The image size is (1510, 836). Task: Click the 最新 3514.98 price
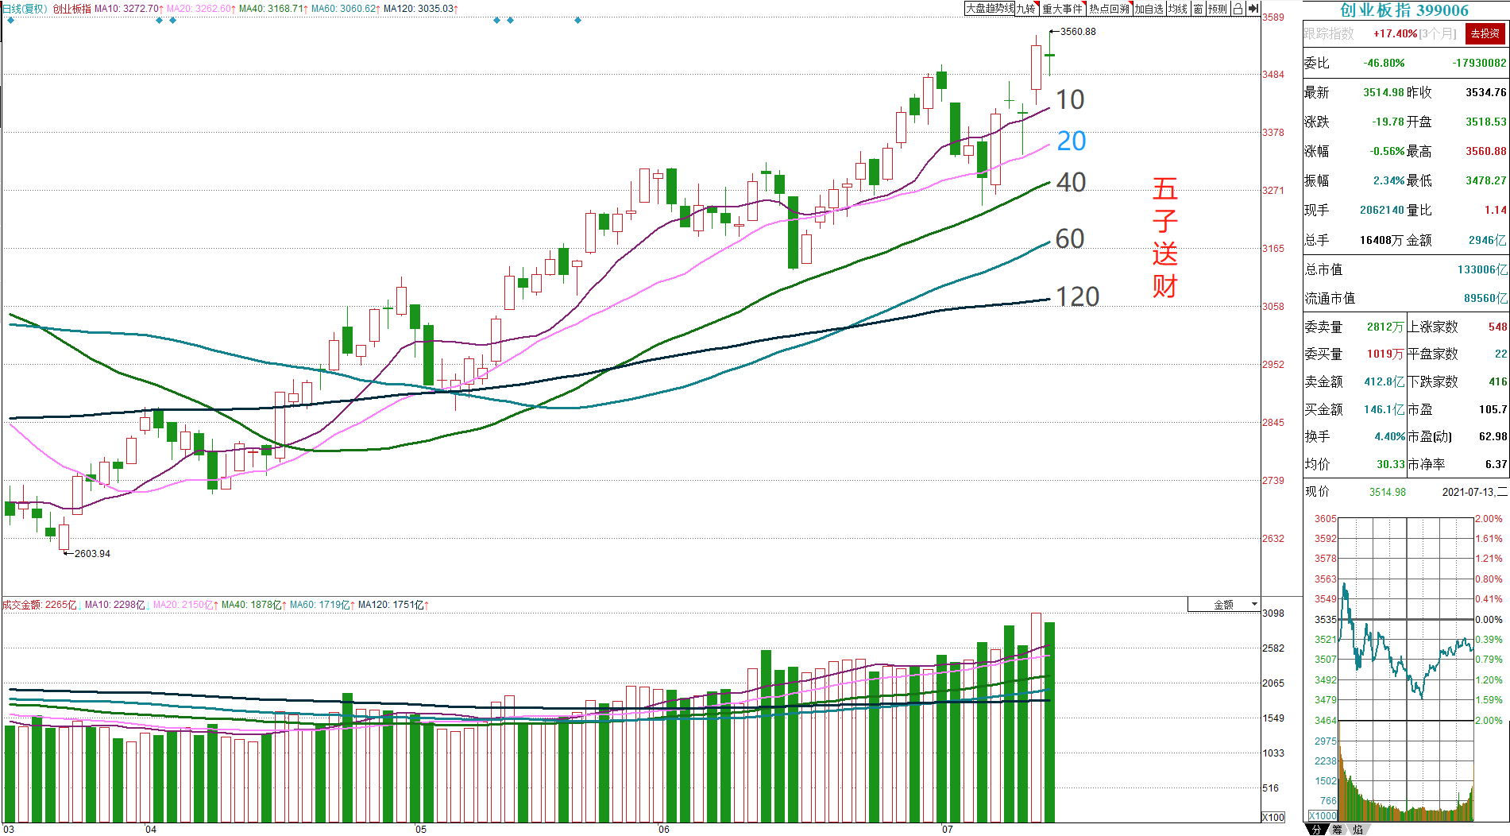tap(1384, 92)
